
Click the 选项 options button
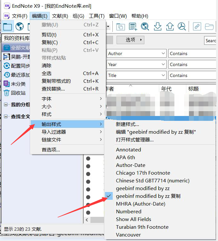[130, 40]
